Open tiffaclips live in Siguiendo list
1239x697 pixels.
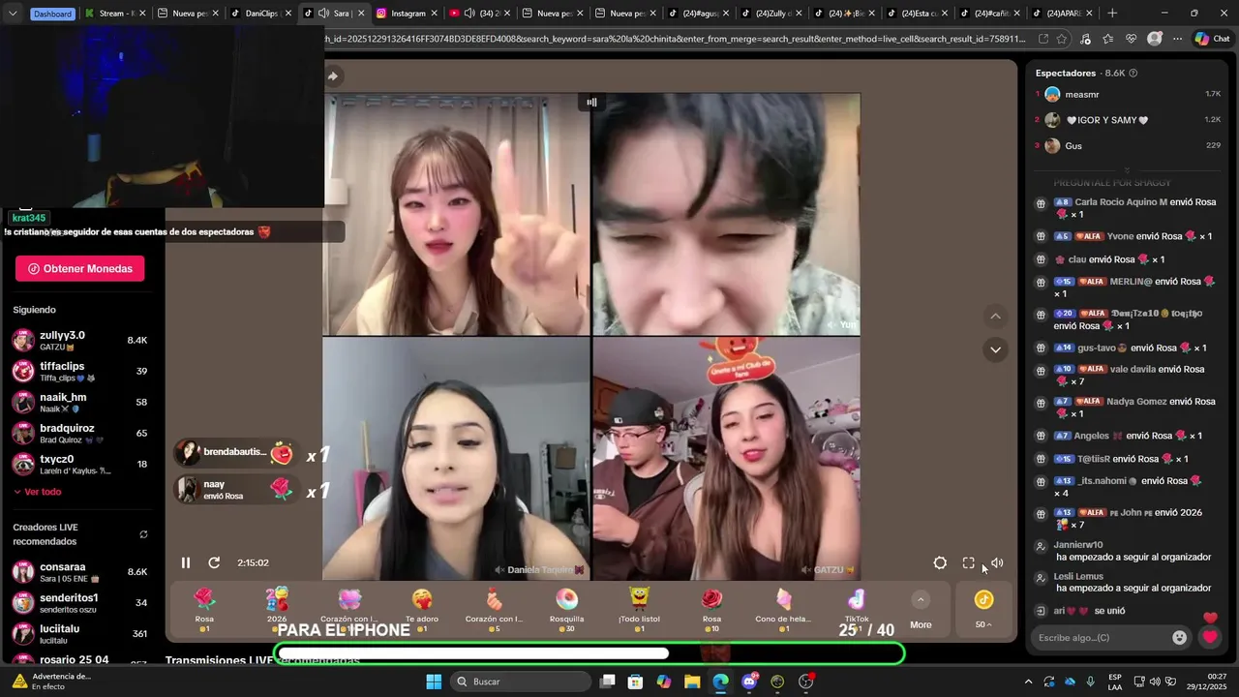click(80, 372)
